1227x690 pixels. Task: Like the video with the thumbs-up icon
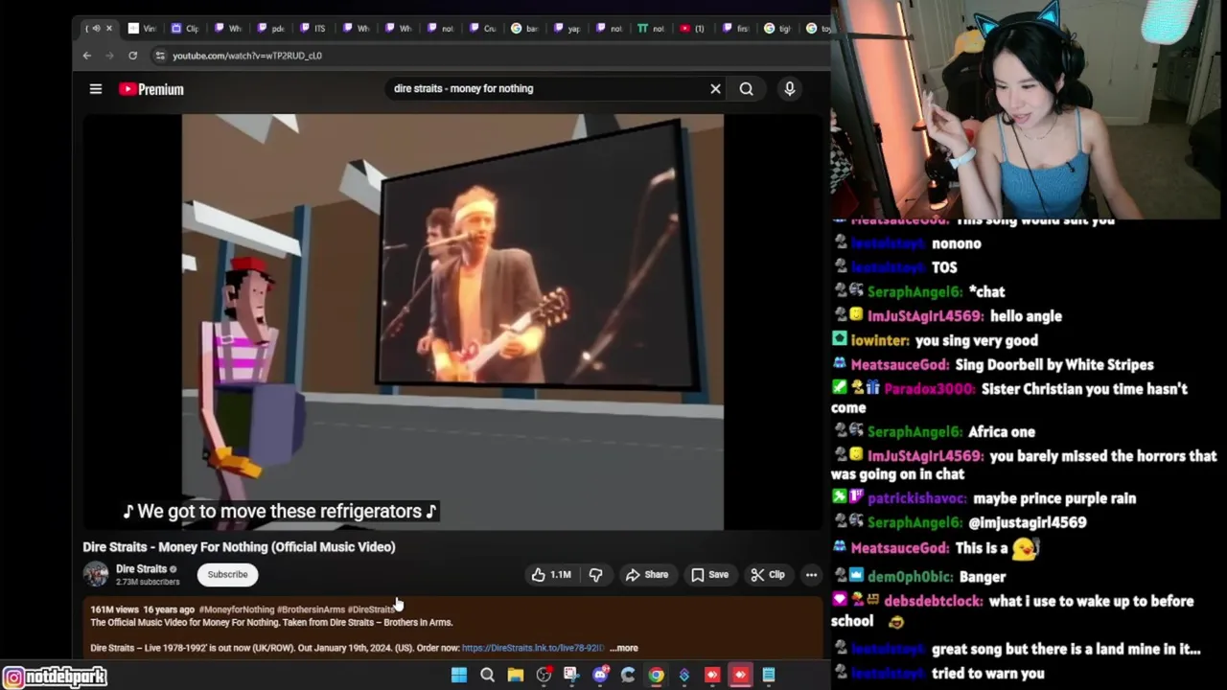click(551, 575)
